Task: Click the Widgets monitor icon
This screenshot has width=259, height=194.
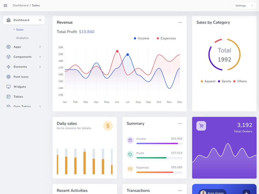Action: (9, 87)
